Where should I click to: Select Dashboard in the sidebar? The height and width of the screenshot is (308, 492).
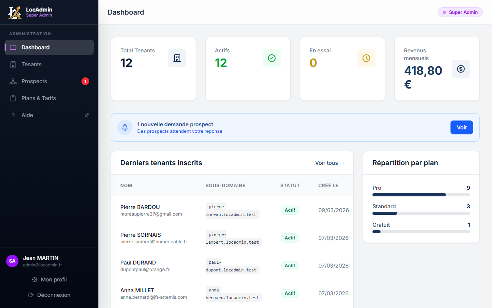click(35, 47)
